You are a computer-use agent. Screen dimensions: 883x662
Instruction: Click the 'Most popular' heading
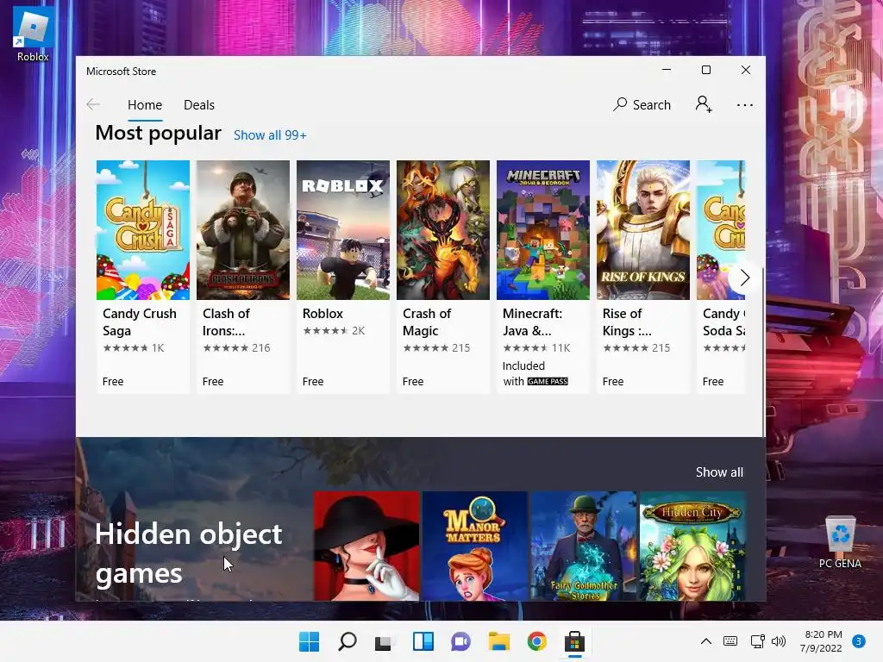tap(159, 134)
